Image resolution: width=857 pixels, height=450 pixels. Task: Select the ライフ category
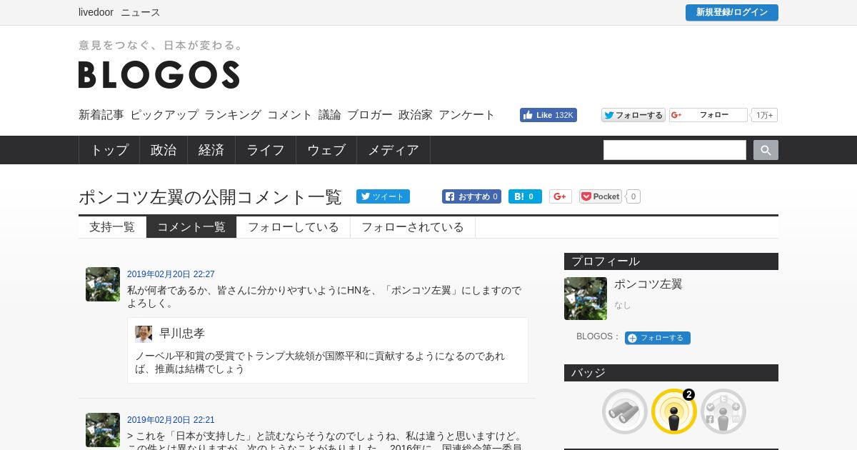266,150
